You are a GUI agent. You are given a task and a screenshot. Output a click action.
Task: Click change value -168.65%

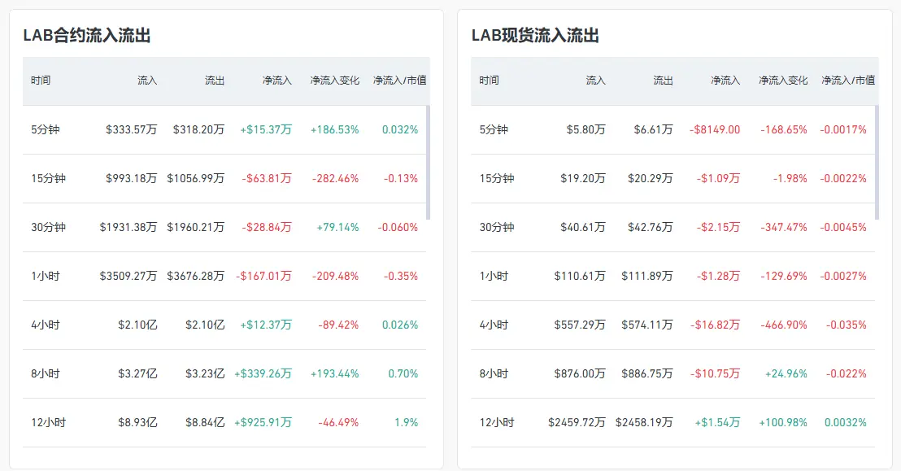click(785, 129)
